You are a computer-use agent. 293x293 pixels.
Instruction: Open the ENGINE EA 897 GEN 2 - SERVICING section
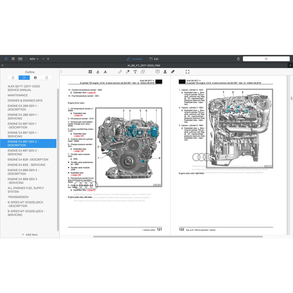(29, 152)
